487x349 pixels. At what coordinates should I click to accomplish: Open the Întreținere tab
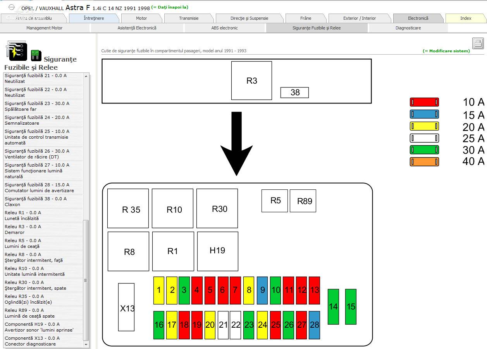[94, 18]
